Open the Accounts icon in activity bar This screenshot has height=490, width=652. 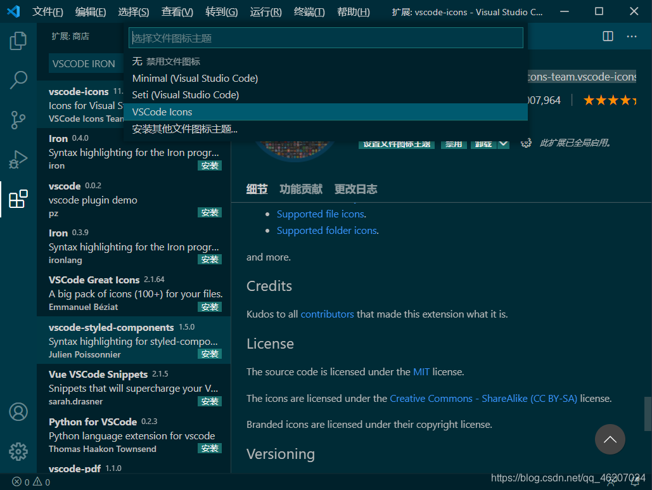[18, 412]
